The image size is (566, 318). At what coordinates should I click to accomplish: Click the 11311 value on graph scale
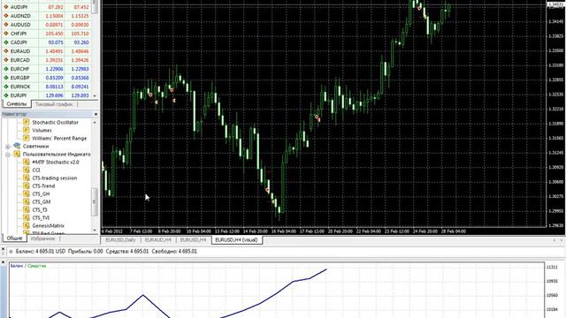tap(552, 267)
